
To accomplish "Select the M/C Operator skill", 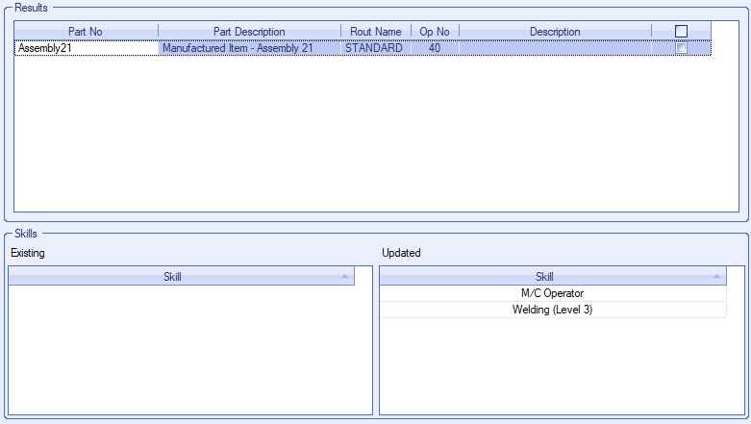I will 552,293.
